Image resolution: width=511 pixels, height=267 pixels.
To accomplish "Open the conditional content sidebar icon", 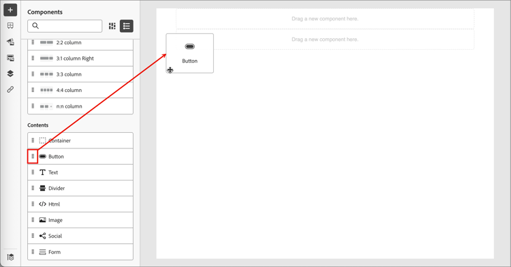I will 10,58.
